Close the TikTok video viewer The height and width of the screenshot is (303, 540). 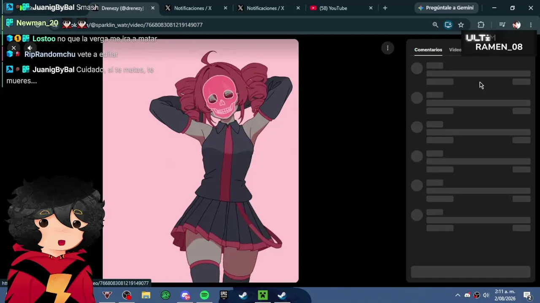[x=13, y=48]
